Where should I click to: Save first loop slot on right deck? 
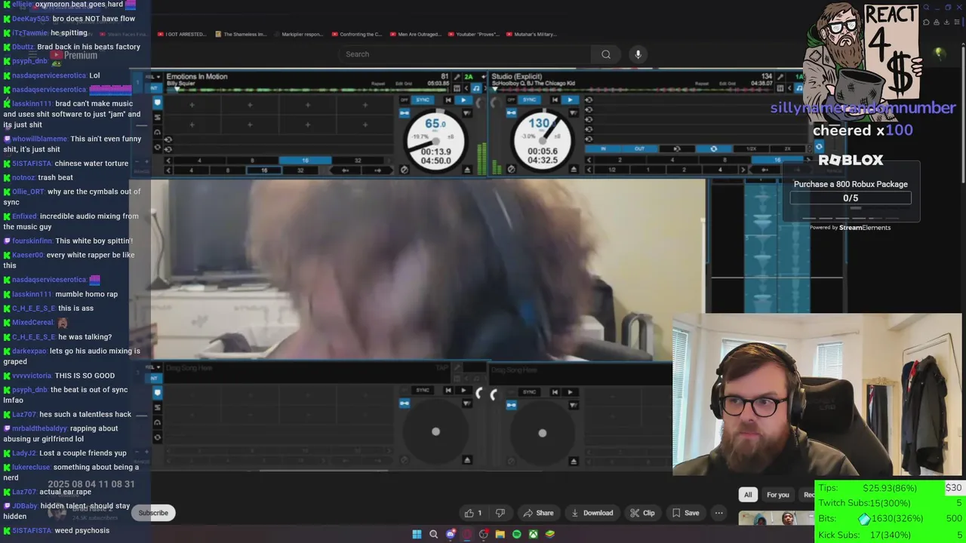pyautogui.click(x=589, y=100)
